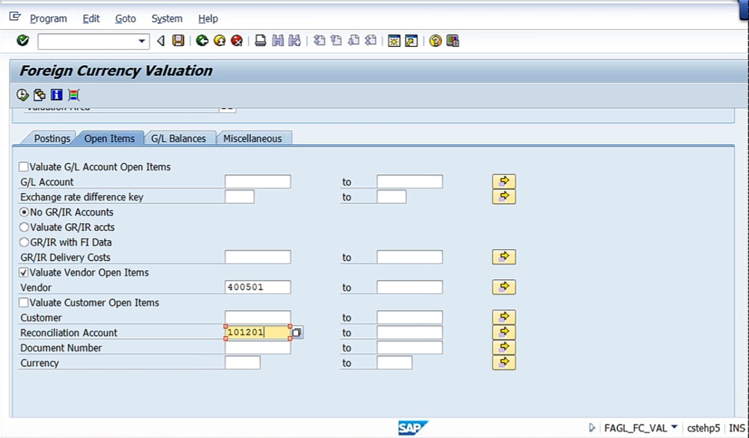Uncheck Valuate Vendor Open Items checkbox
Viewport: 749px width, 438px height.
(23, 272)
